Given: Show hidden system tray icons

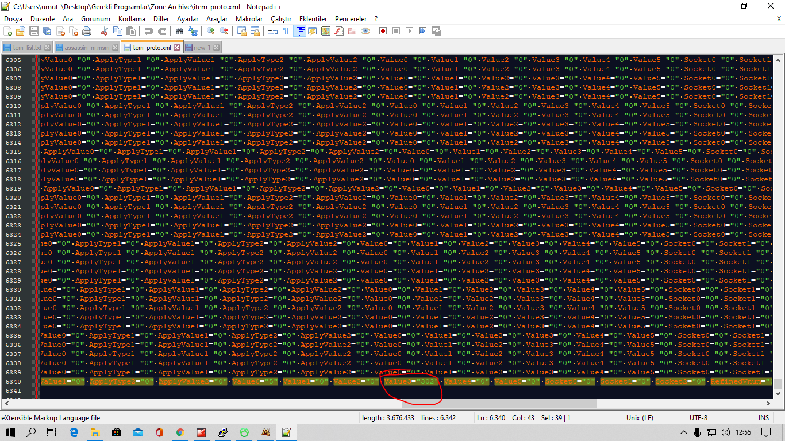Looking at the screenshot, I should (684, 432).
